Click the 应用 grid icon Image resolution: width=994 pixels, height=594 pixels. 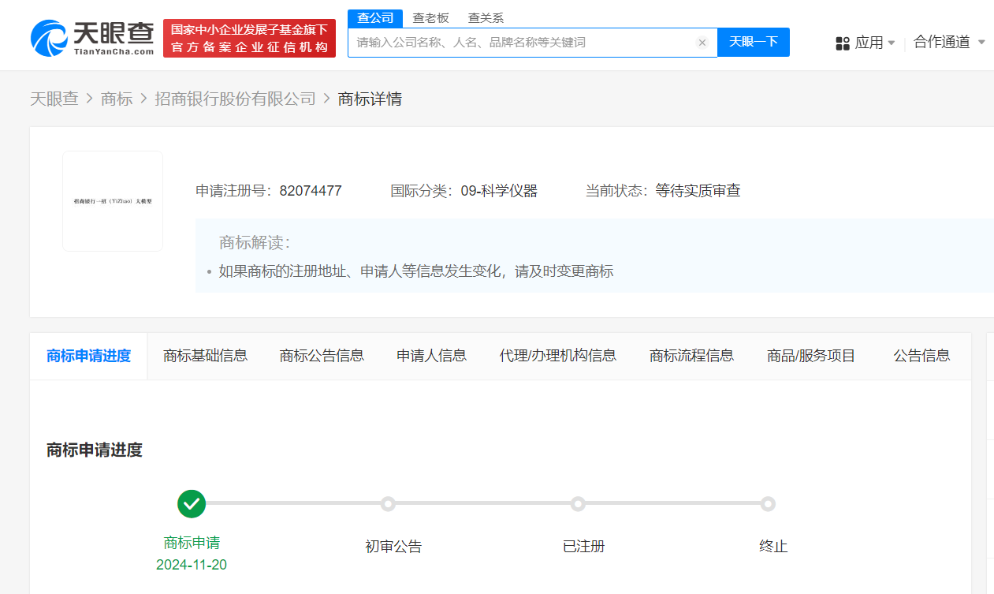tap(843, 43)
